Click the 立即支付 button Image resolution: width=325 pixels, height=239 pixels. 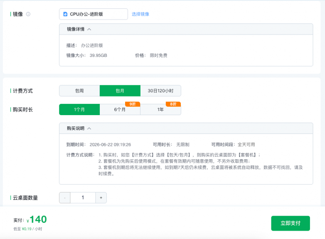(x=291, y=223)
